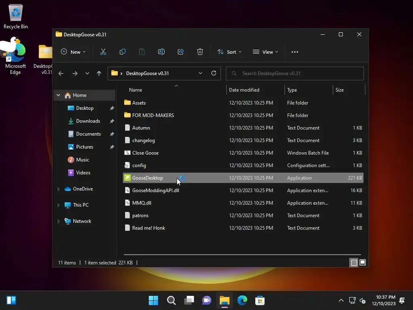Go back with the left arrow
Image resolution: width=413 pixels, height=310 pixels.
click(61, 73)
